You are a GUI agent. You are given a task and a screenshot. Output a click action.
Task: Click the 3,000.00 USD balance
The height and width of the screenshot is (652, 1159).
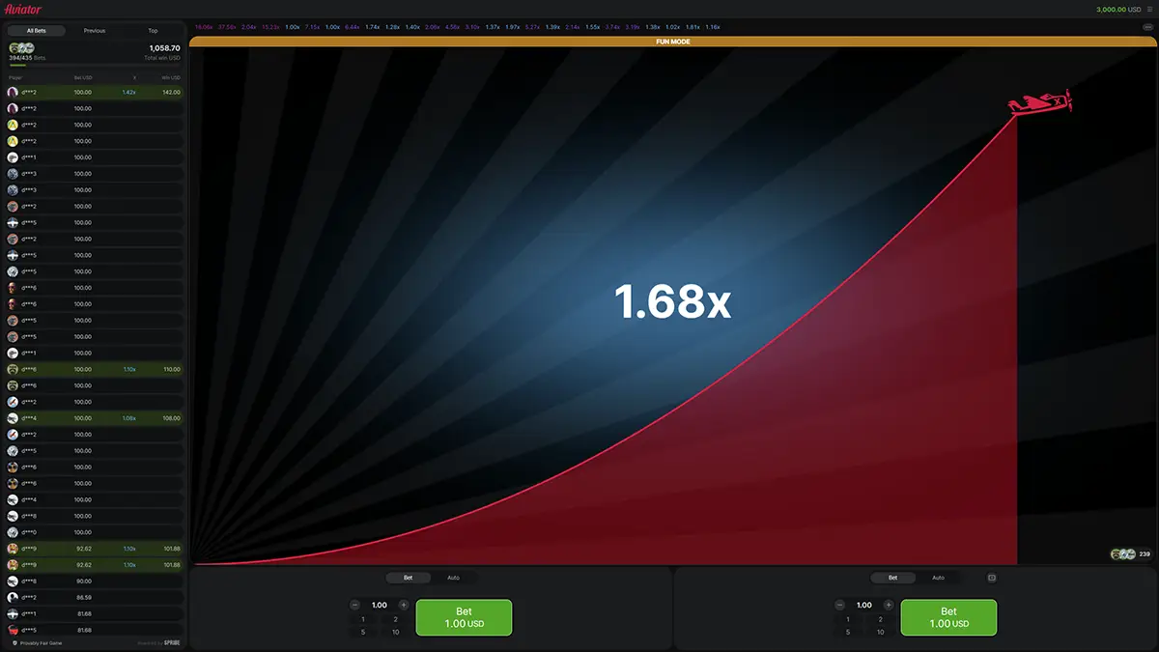1118,9
